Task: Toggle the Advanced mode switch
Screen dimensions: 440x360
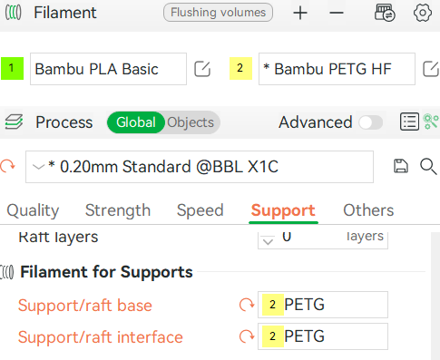Action: click(371, 122)
